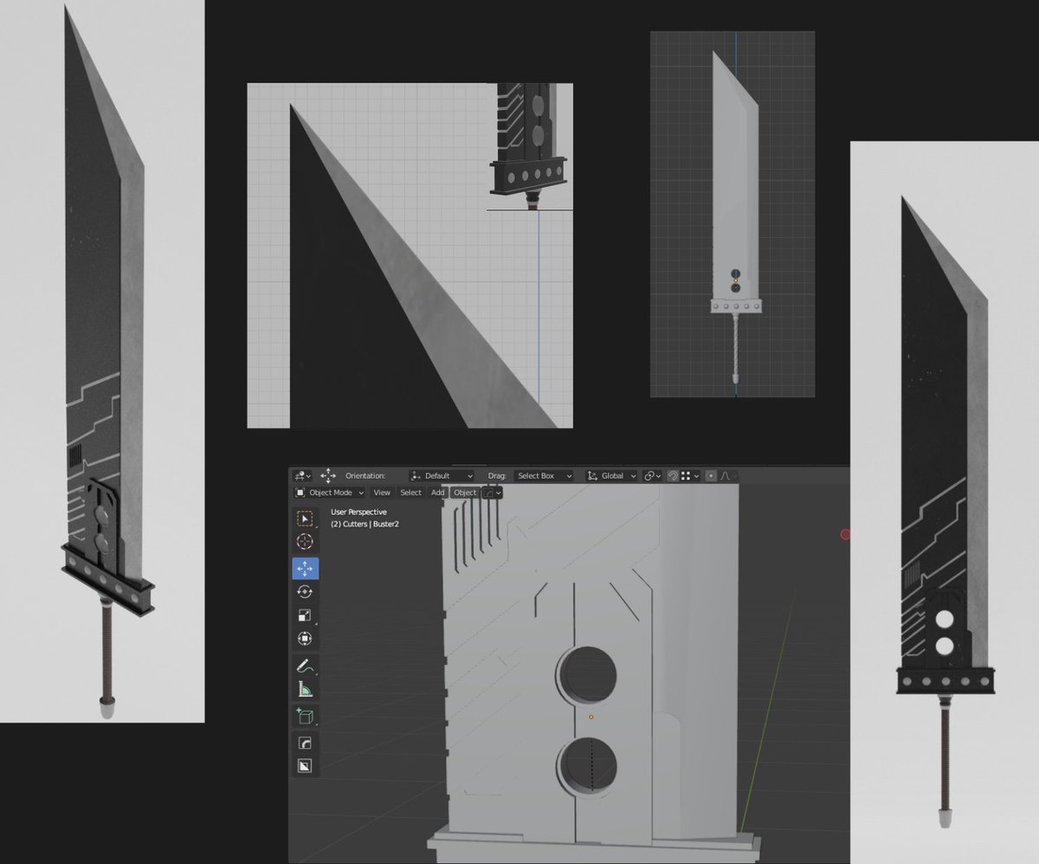1039x864 pixels.
Task: Open the Global transform orientation dropdown
Action: click(x=611, y=476)
